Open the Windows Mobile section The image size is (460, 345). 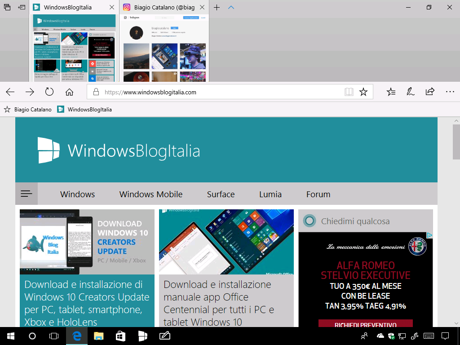[151, 194]
